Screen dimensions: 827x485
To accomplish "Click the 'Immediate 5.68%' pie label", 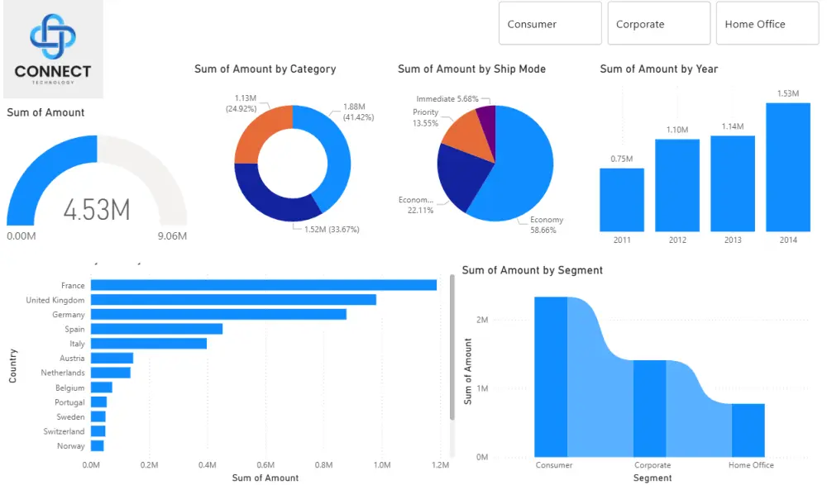I will pos(447,99).
